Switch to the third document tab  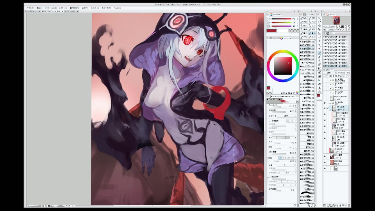[71, 11]
